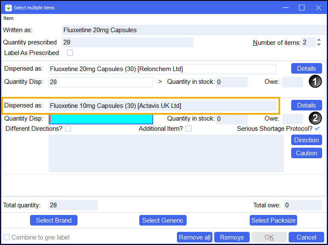Screen dimensions: 328x245
Task: Maximize the Select multiple items window
Action: click(302, 8)
